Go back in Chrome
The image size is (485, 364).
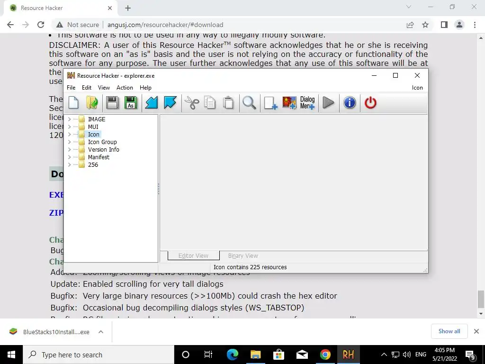click(x=10, y=25)
